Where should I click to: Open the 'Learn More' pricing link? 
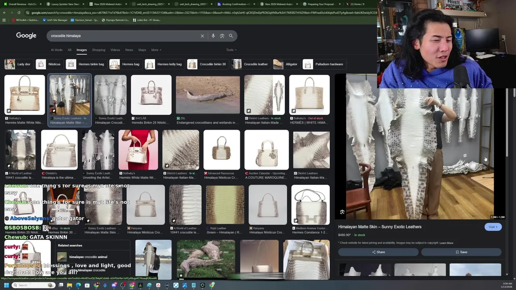446,243
